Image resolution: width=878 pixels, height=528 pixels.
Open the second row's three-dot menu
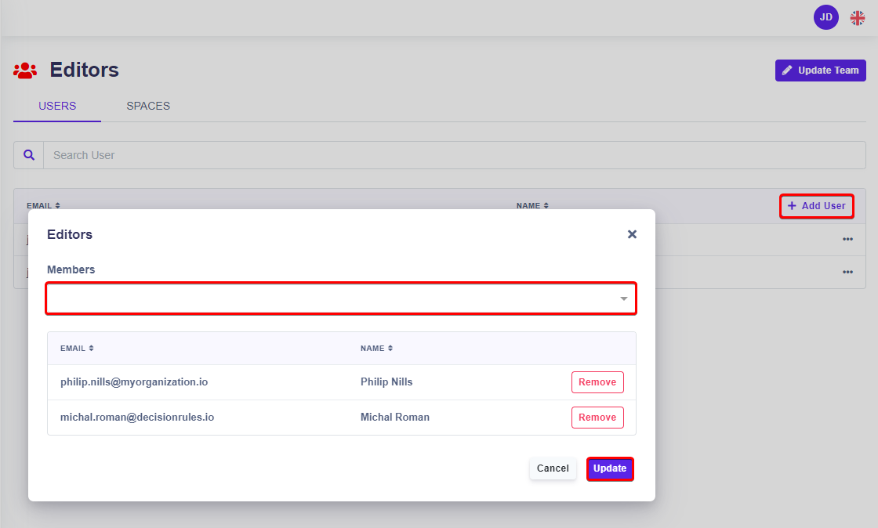[x=847, y=273]
